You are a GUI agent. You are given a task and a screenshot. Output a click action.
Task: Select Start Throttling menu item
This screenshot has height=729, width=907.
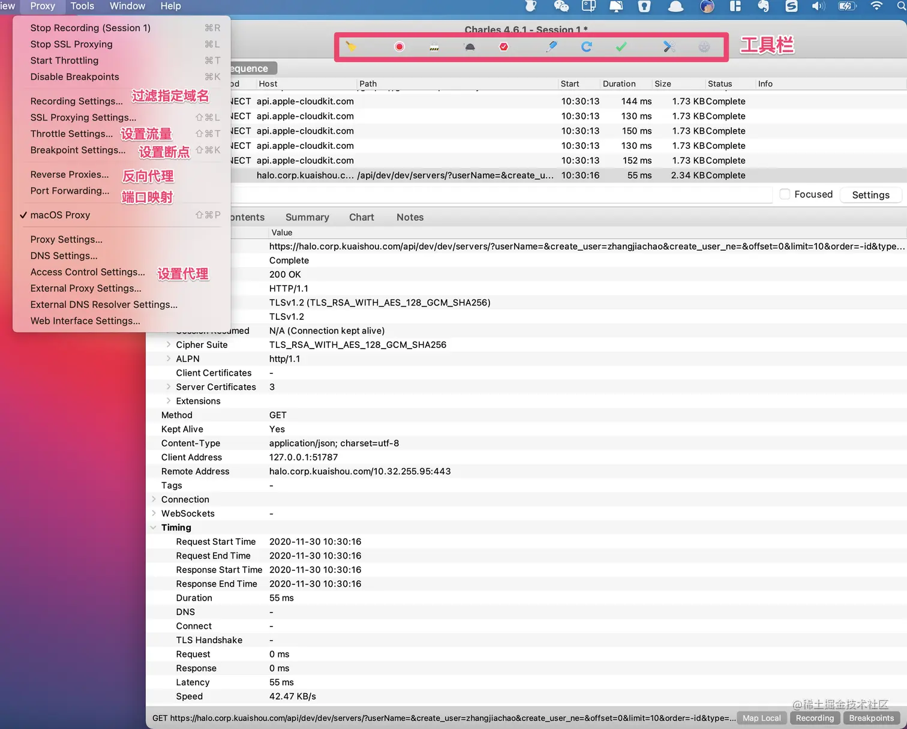click(x=122, y=60)
